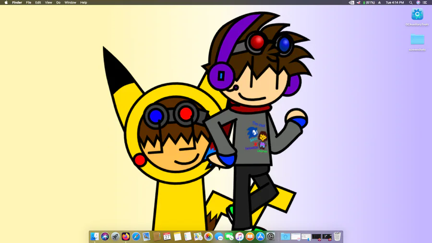This screenshot has height=243, width=432.
Task: Open the Trash in the Dock
Action: point(337,236)
